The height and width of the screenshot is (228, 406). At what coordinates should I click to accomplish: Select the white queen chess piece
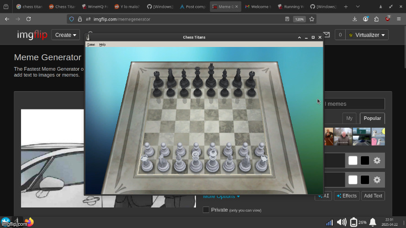click(196, 162)
